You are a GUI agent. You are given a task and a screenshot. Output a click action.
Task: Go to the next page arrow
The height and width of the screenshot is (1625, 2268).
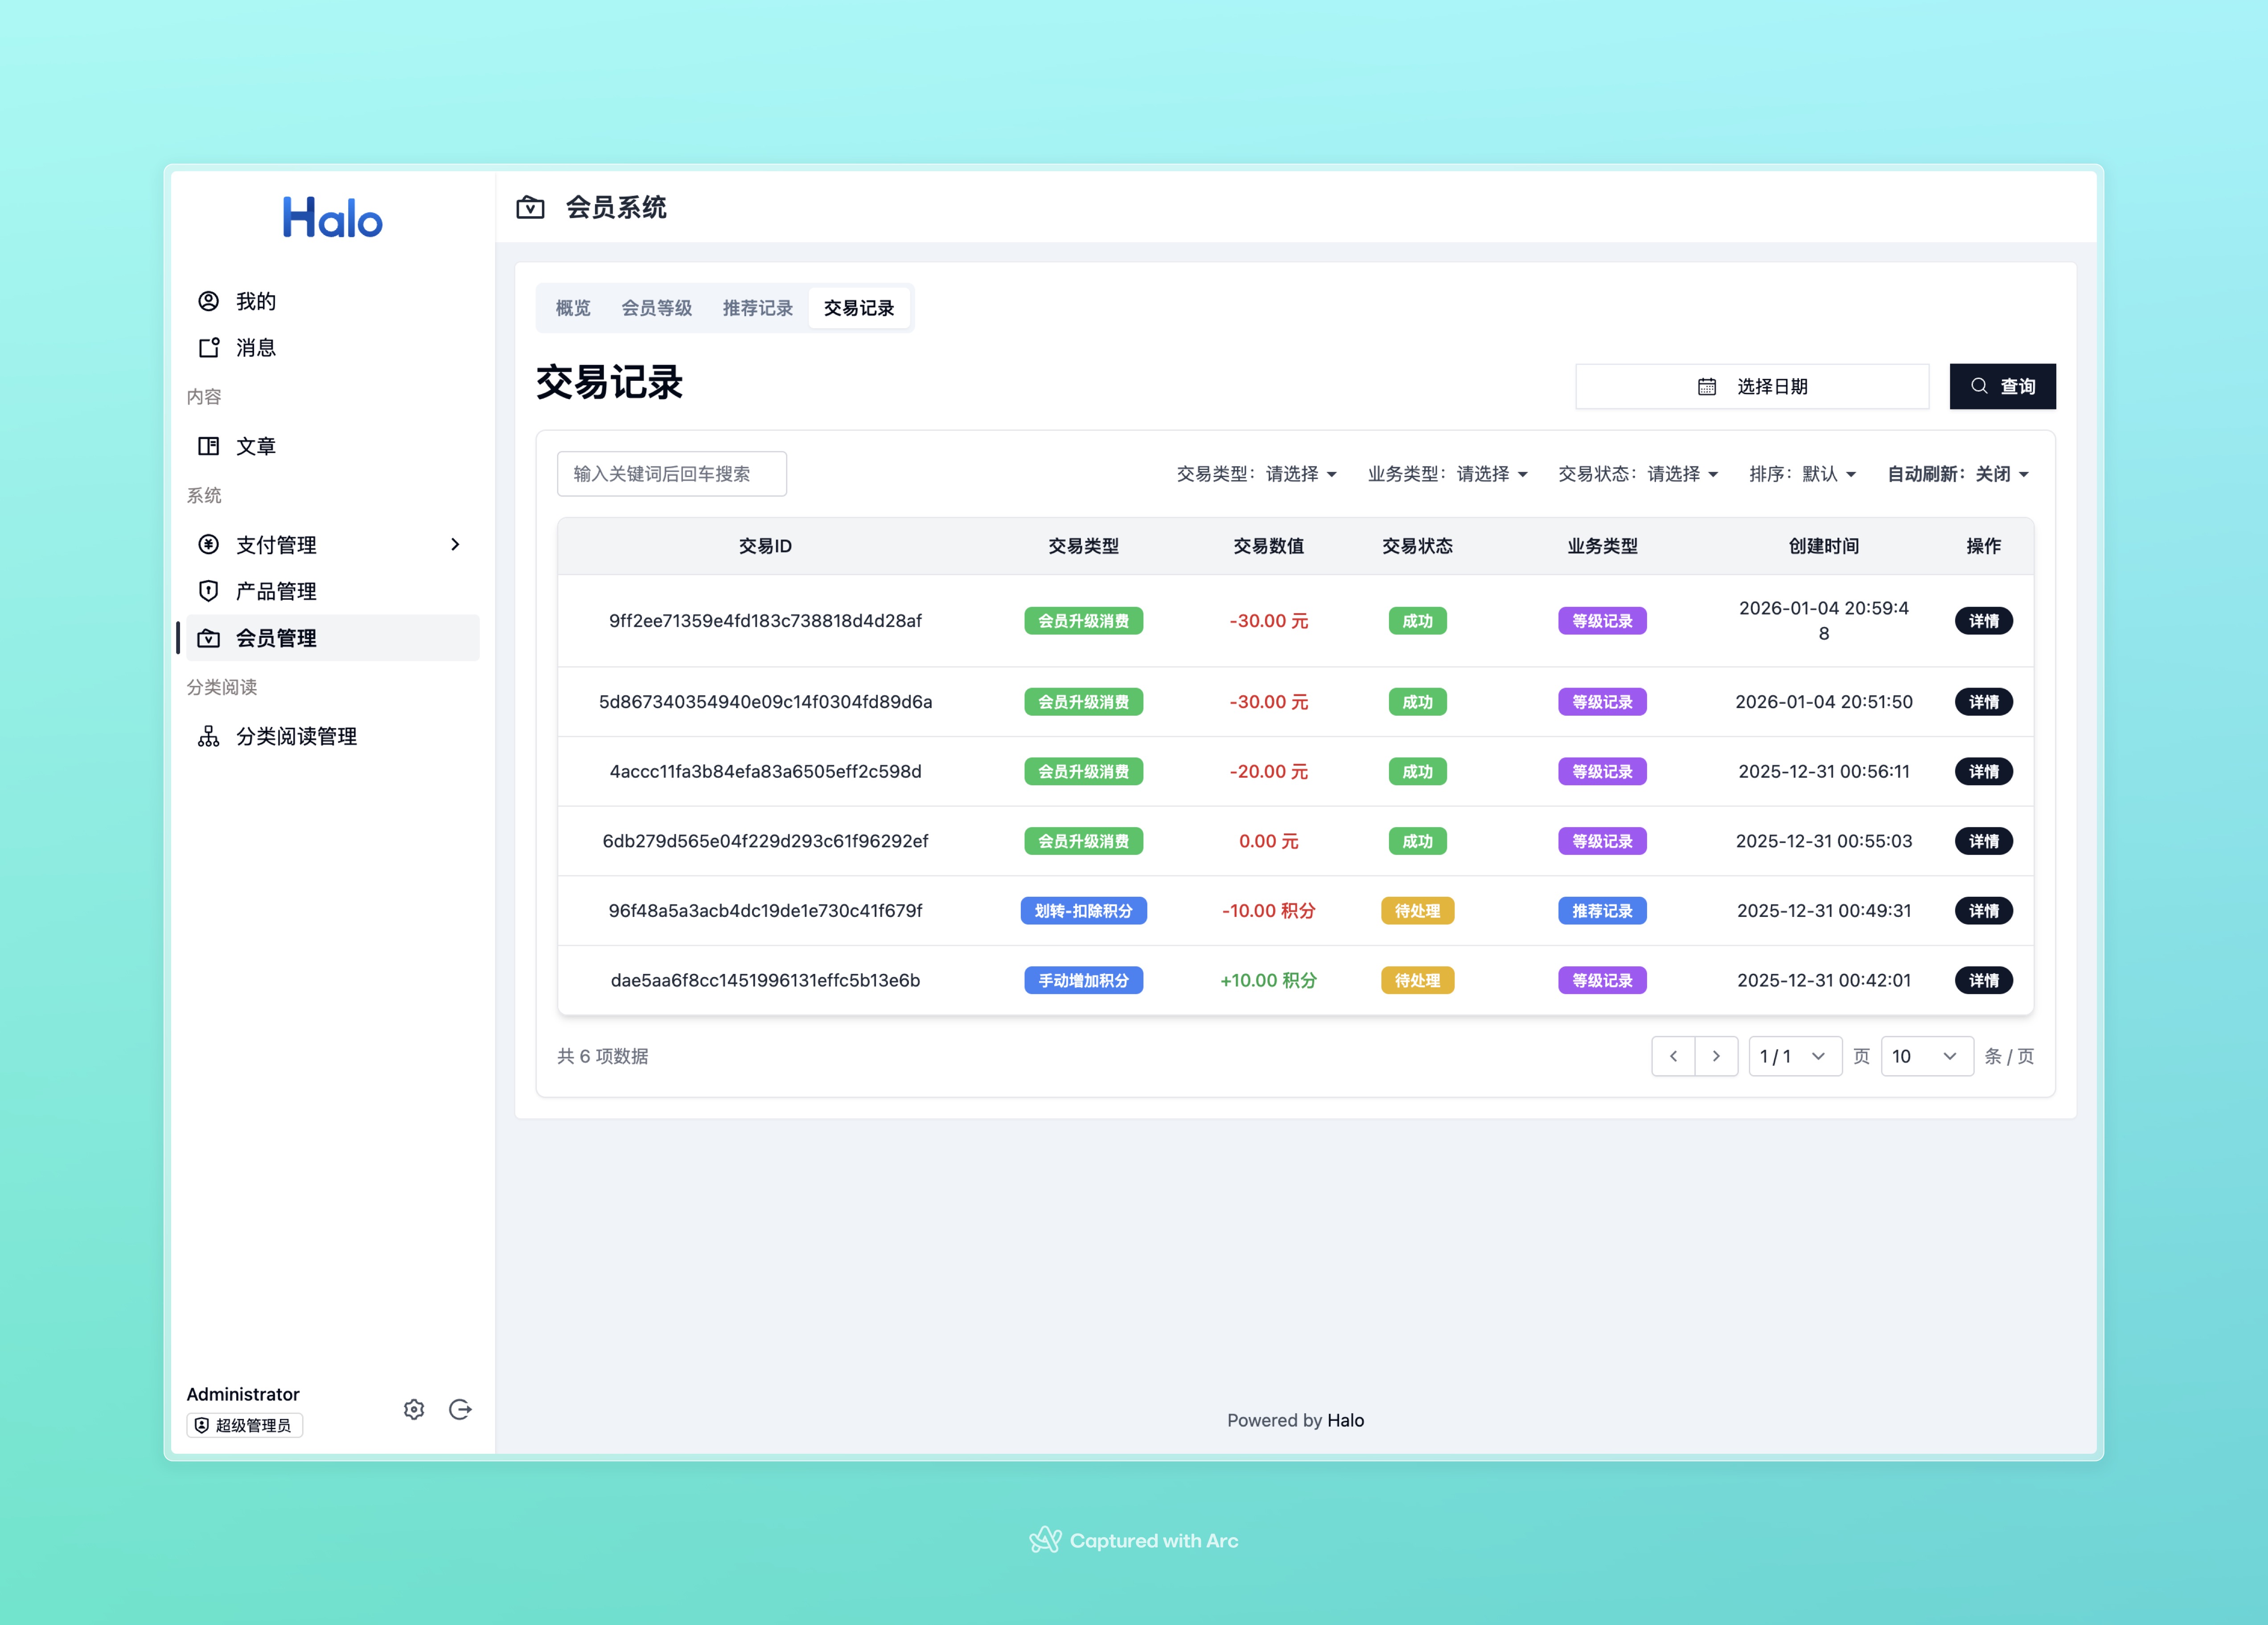1716,1056
